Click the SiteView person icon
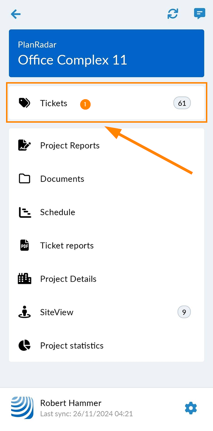 click(x=24, y=312)
